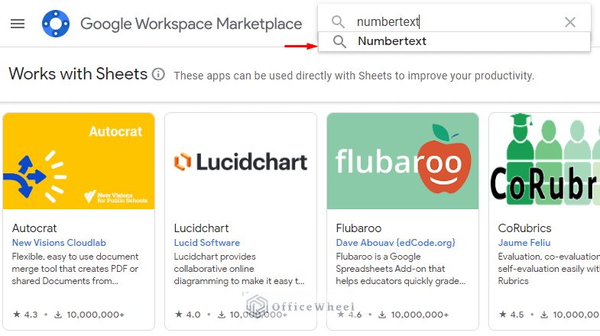
Task: Select the Numbertext search suggestion
Action: click(x=454, y=41)
